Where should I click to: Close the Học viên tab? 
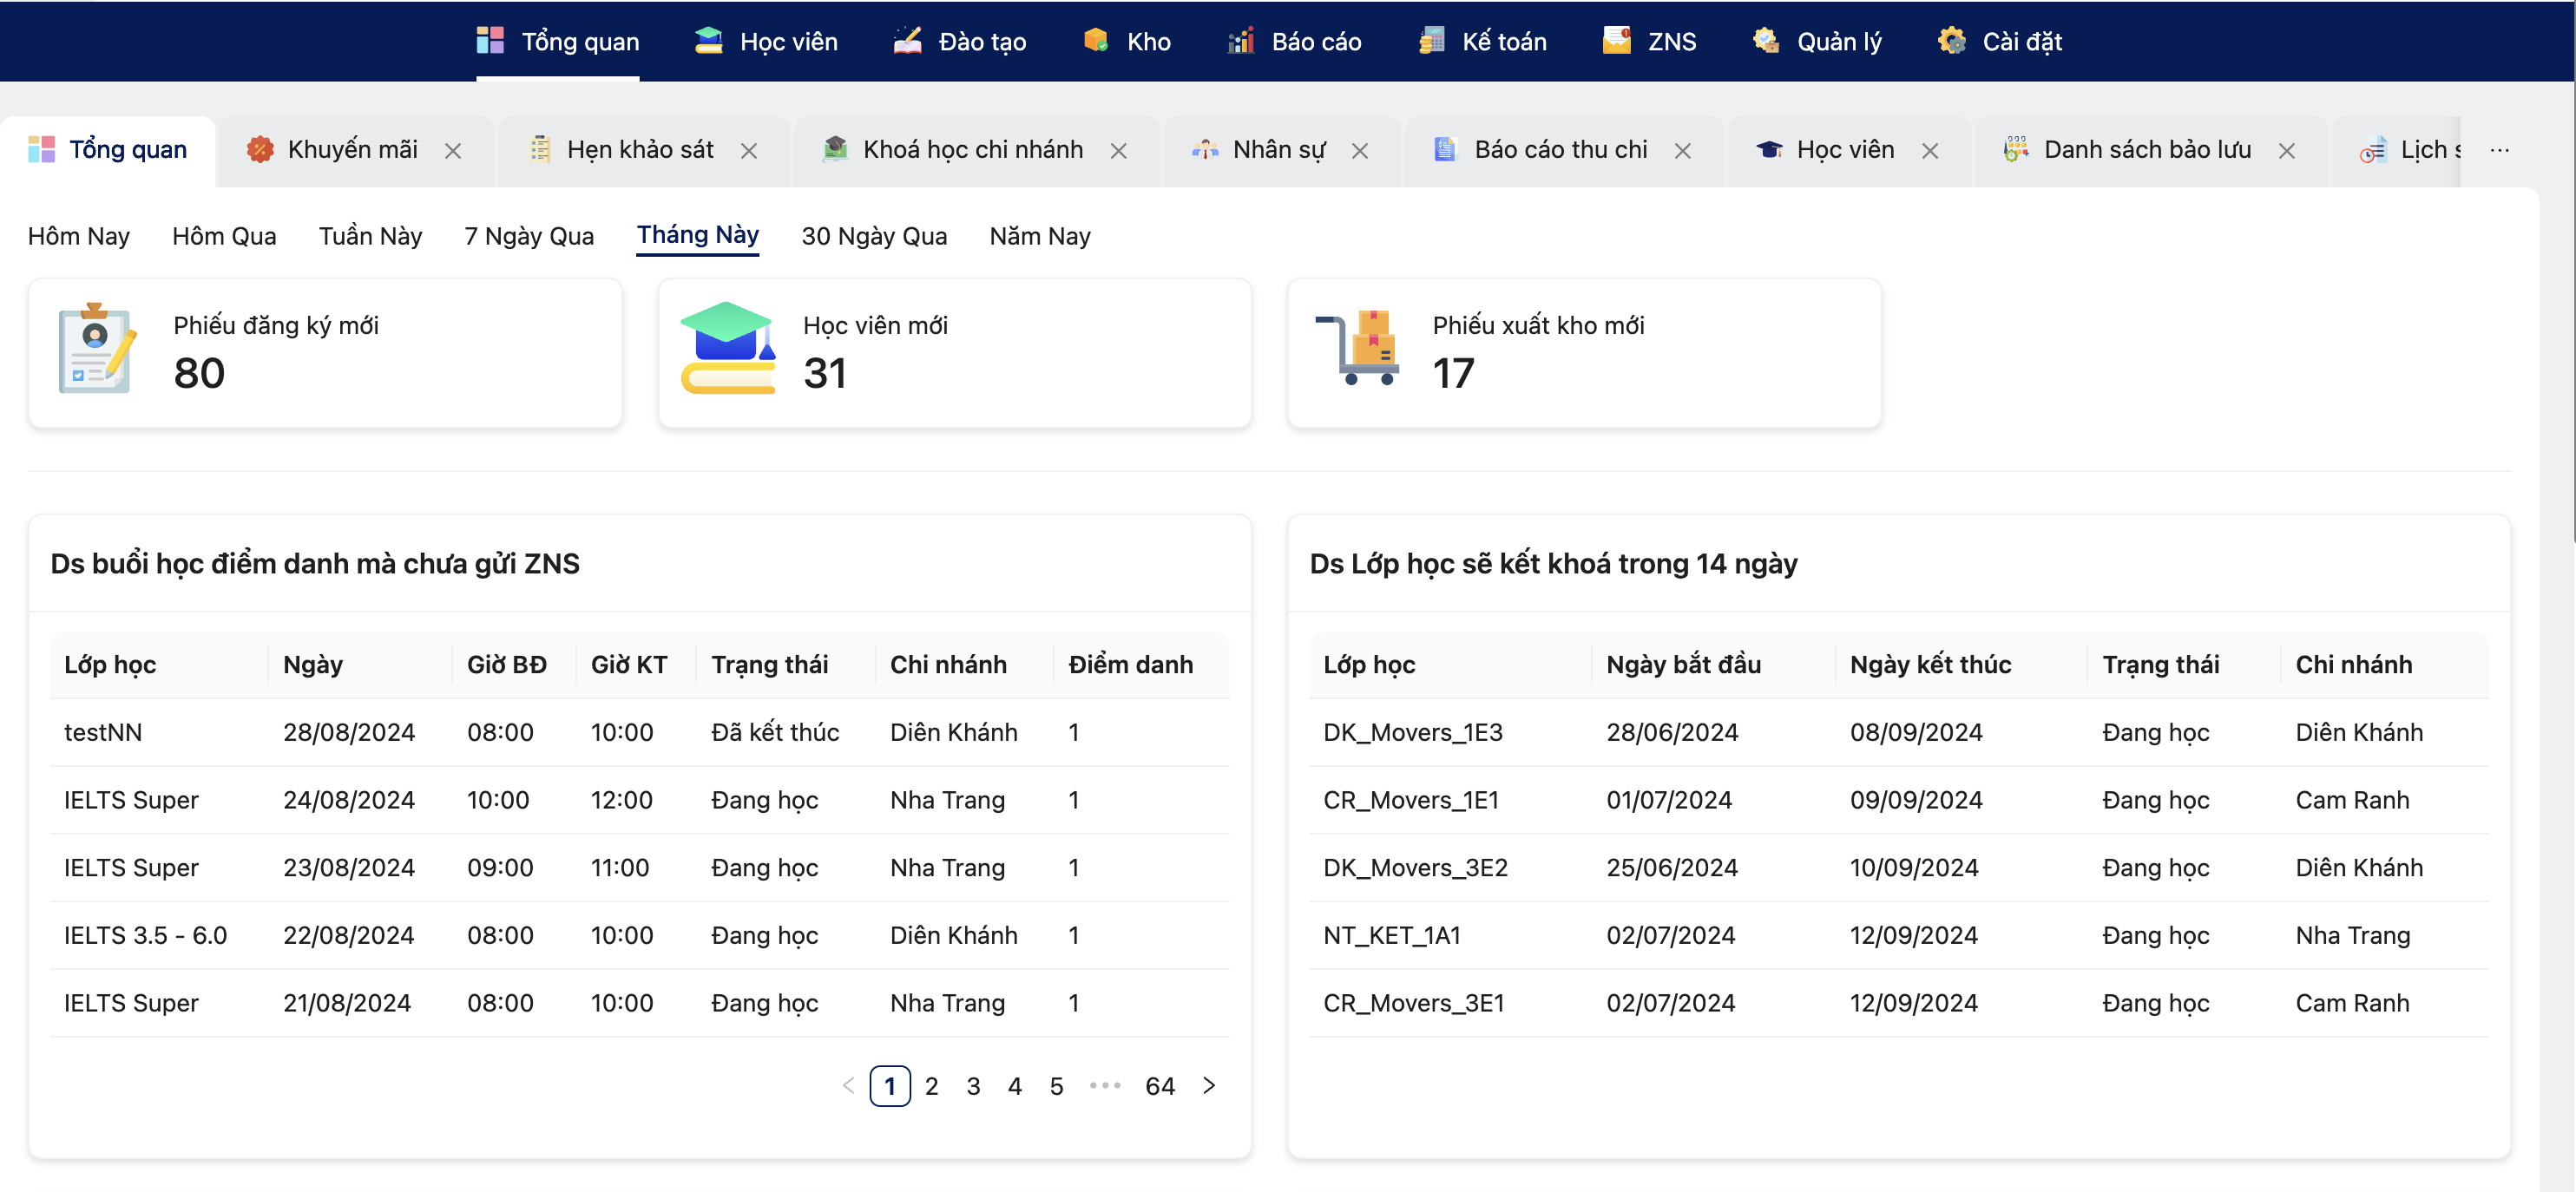pyautogui.click(x=1930, y=151)
